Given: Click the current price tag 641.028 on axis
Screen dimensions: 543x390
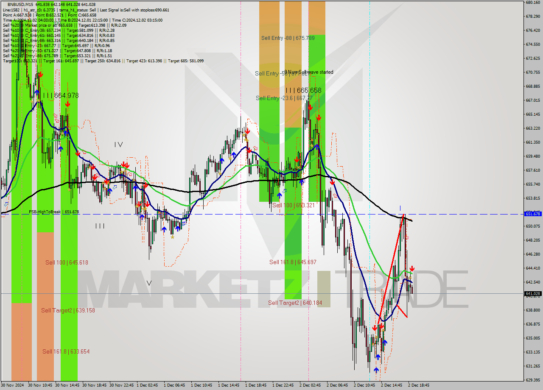Looking at the screenshot, I should [x=533, y=293].
